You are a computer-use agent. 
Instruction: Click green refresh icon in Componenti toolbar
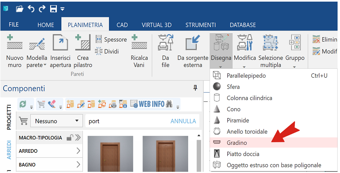pos(23,104)
